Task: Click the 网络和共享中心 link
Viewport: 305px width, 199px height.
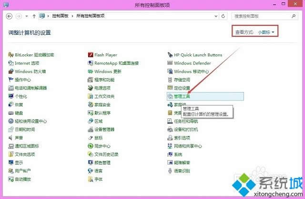Action: (x=188, y=146)
